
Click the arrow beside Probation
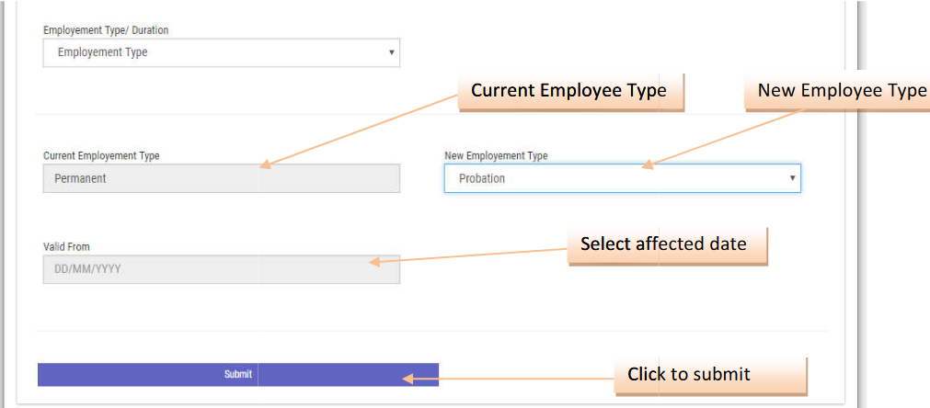click(792, 178)
